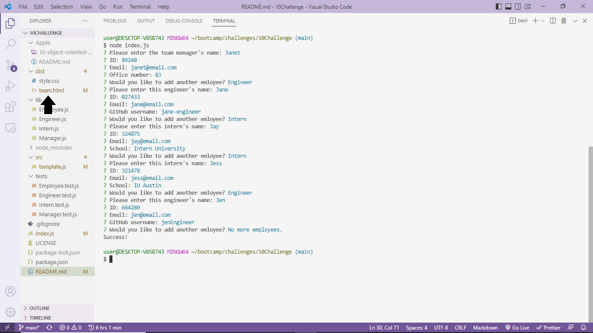This screenshot has height=333, width=593.
Task: Toggle Go Live server
Action: pos(517,327)
